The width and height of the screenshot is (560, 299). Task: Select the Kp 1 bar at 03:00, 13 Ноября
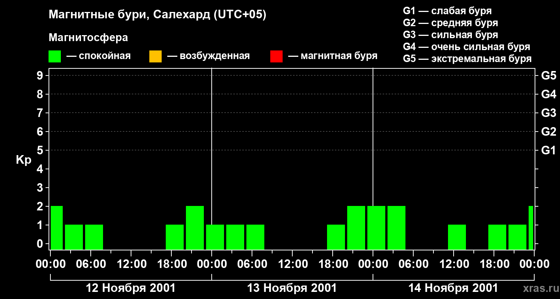[235, 237]
